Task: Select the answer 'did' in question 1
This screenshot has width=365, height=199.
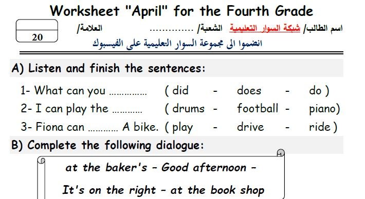Action: pyautogui.click(x=180, y=90)
